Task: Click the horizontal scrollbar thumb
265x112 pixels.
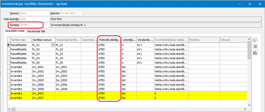Action: click(13, 109)
